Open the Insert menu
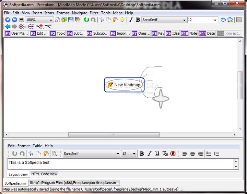Screen dimensions: 247x194 click(37, 13)
